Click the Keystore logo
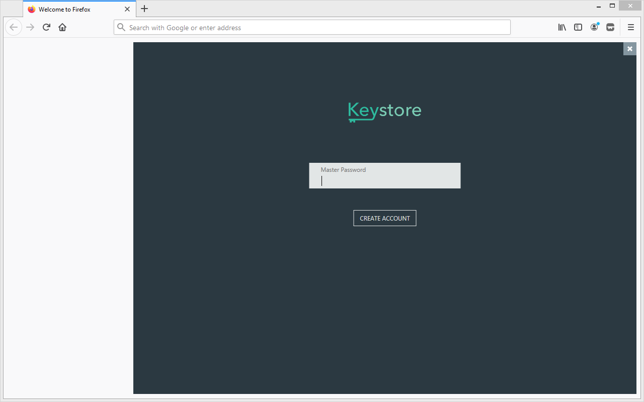This screenshot has width=644, height=402. pyautogui.click(x=385, y=111)
